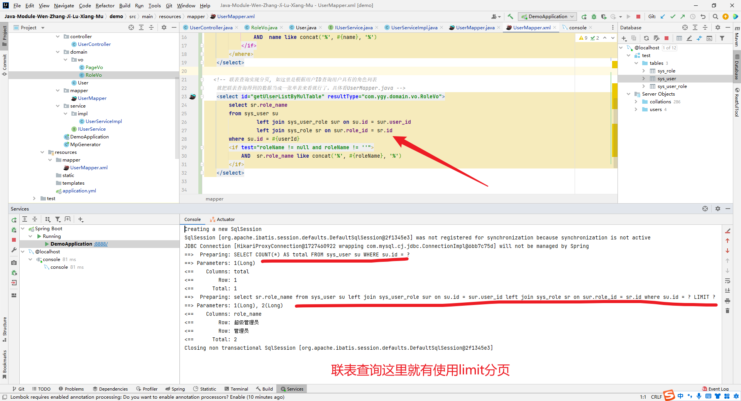Open DemoApplication run configuration dropdown
This screenshot has width=741, height=401.
(x=547, y=17)
